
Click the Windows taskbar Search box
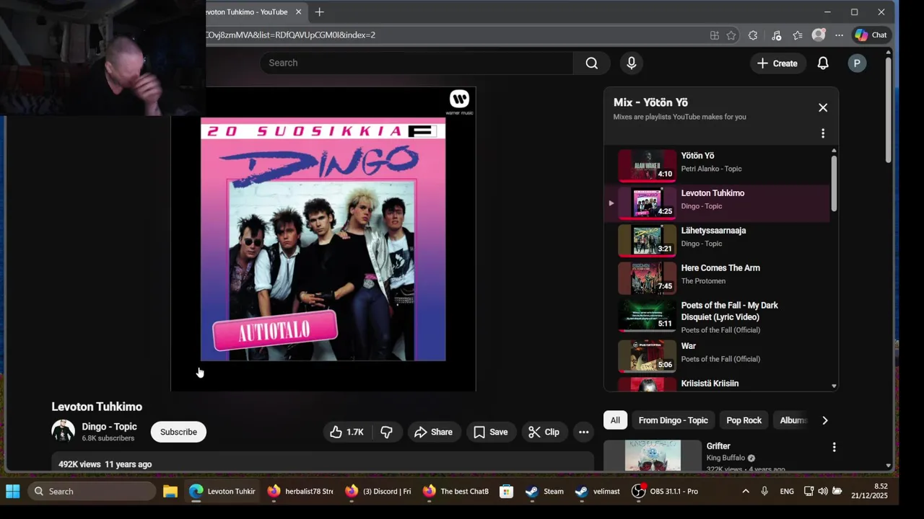click(92, 492)
